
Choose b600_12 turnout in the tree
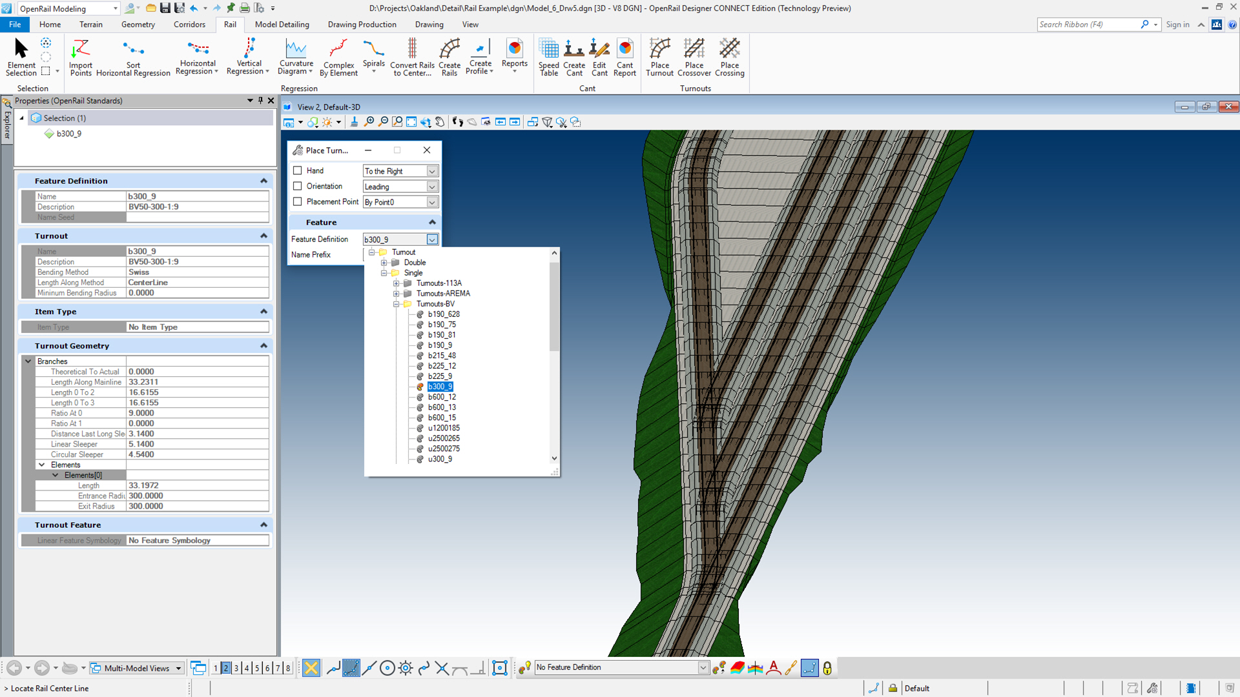(442, 397)
